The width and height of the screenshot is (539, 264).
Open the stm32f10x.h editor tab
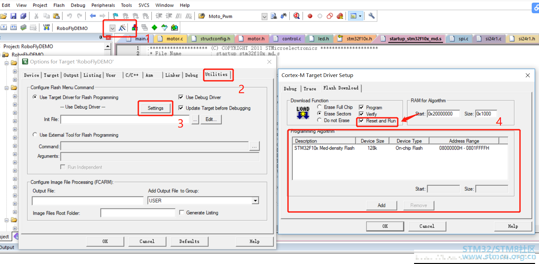(355, 39)
